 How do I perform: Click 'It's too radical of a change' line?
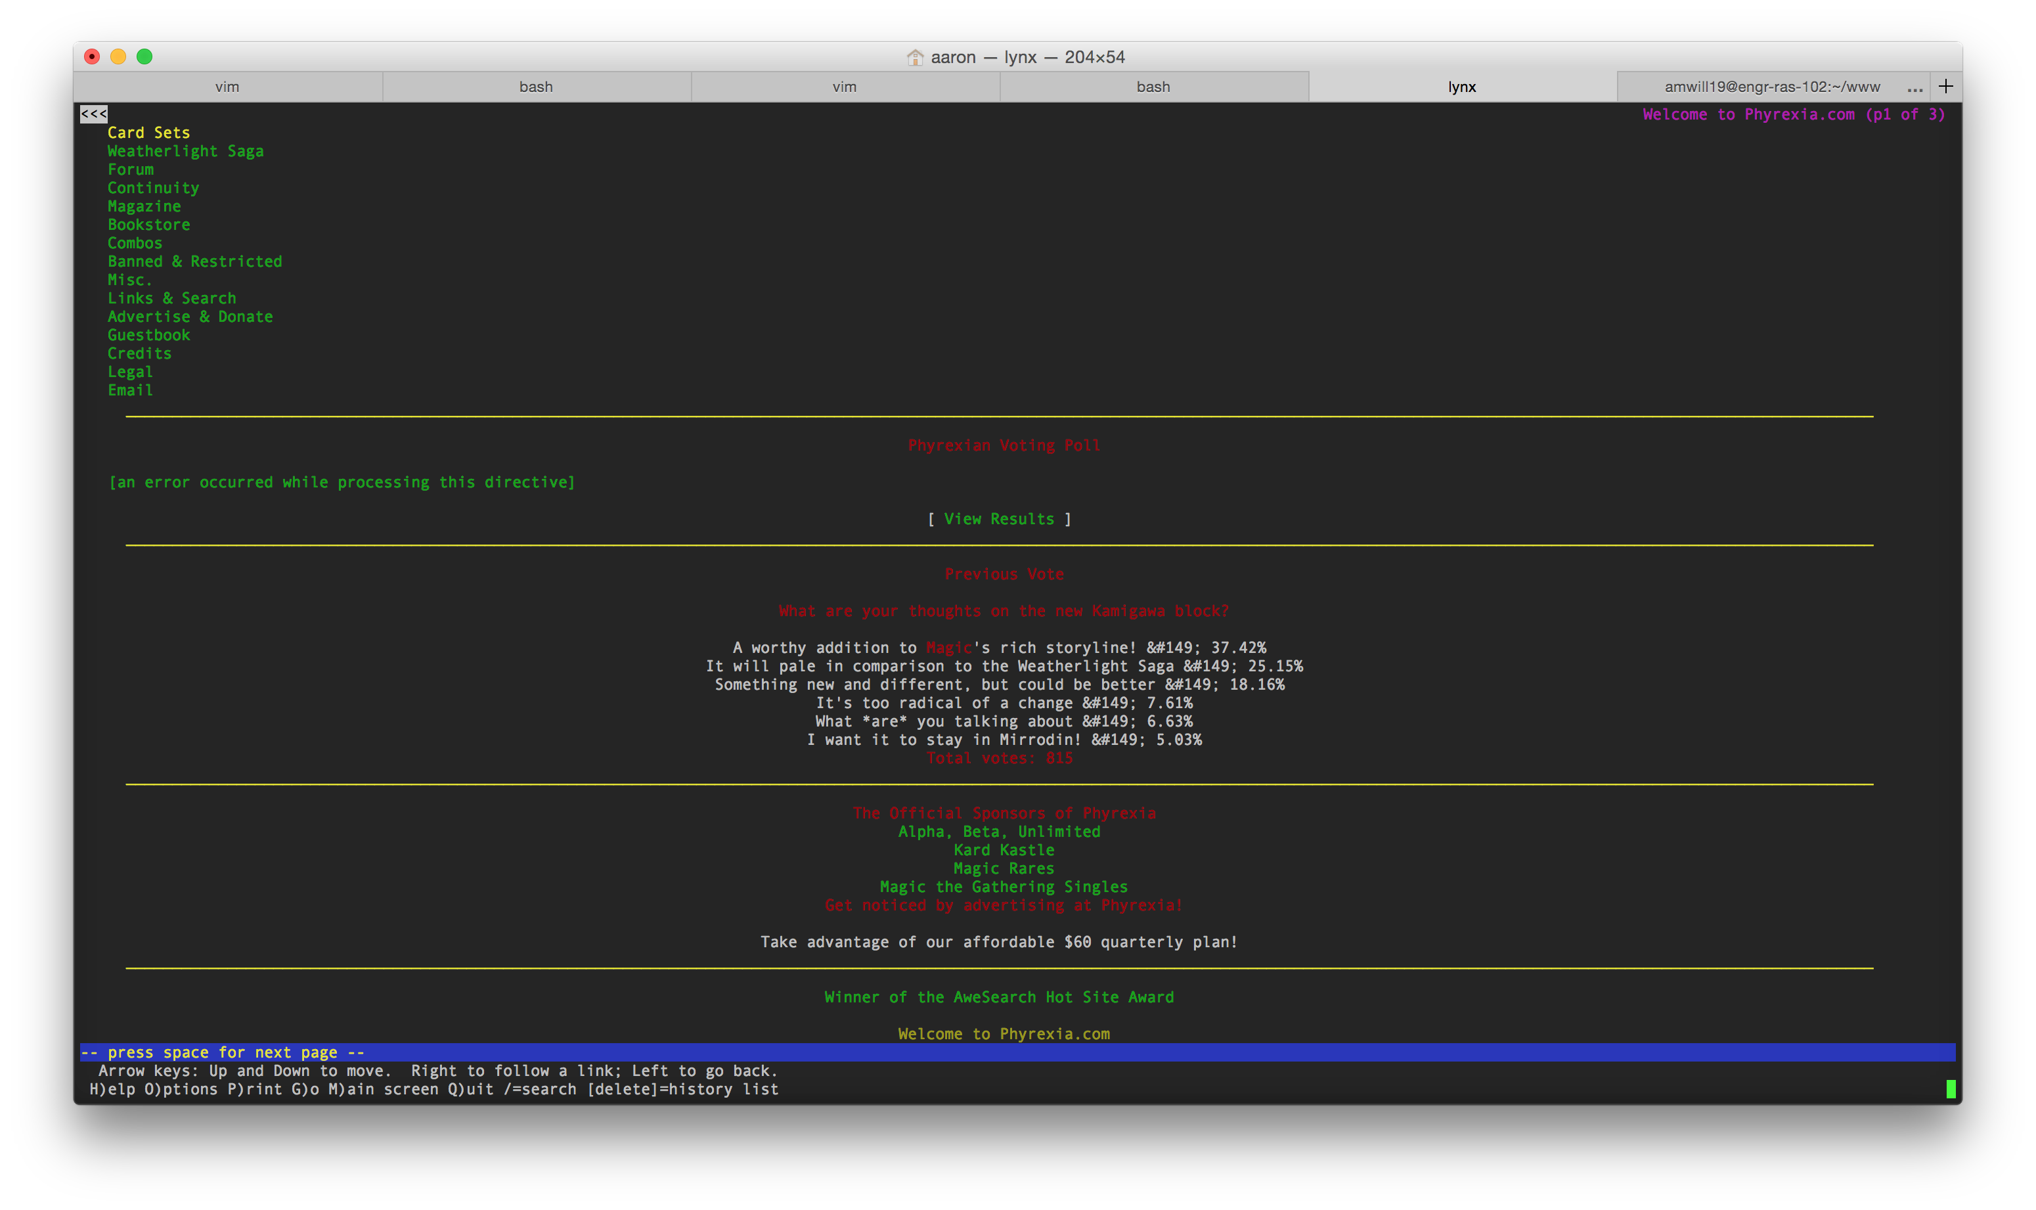coord(1004,703)
